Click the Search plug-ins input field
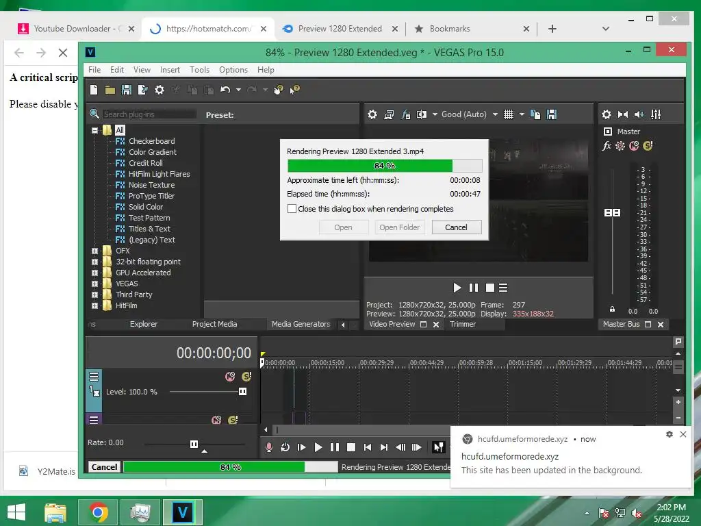Viewport: 701px width, 526px height. point(149,114)
